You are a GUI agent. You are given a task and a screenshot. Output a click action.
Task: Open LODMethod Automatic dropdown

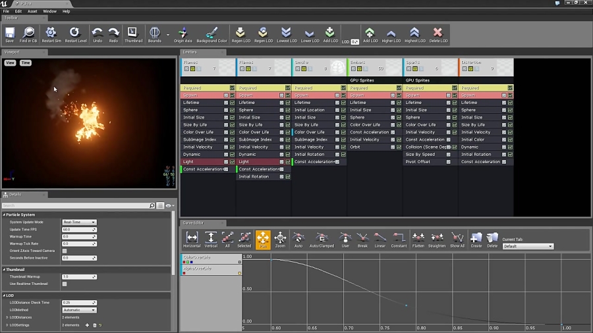[x=79, y=310]
